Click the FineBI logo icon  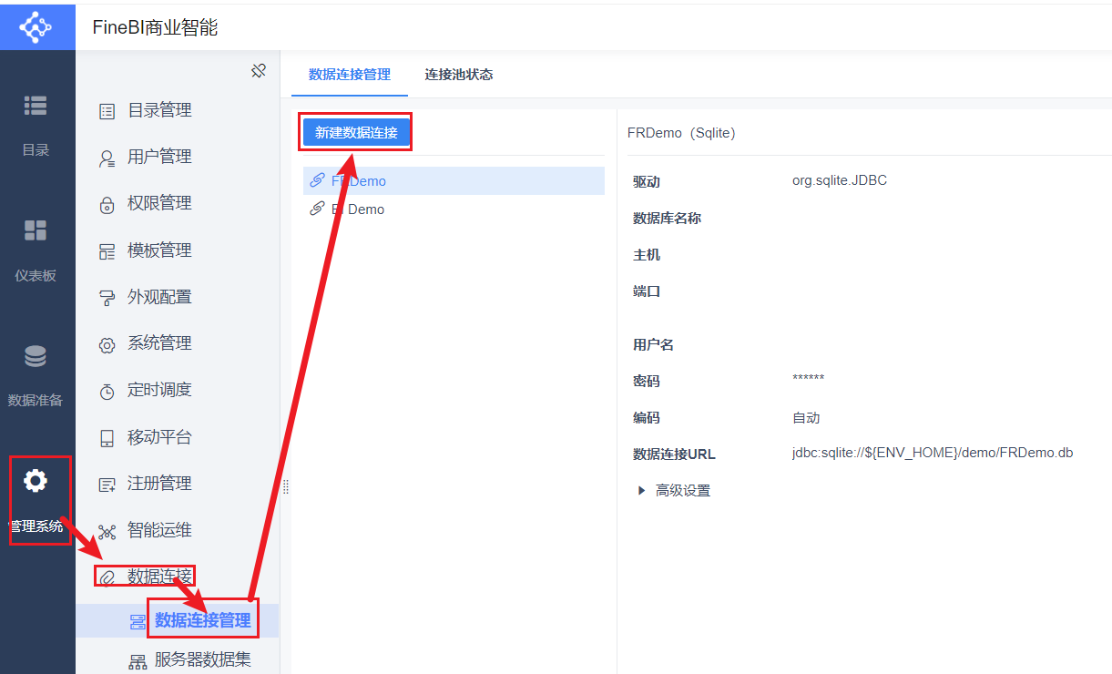click(x=36, y=27)
